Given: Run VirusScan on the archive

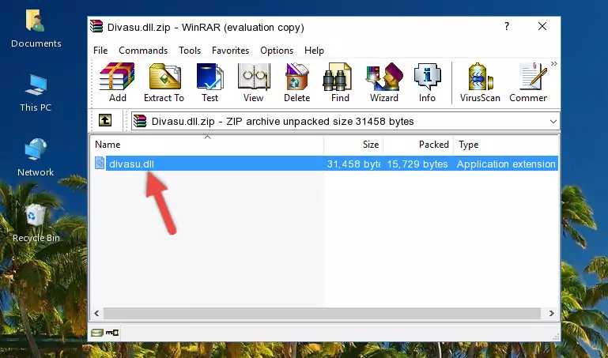Looking at the screenshot, I should (480, 82).
